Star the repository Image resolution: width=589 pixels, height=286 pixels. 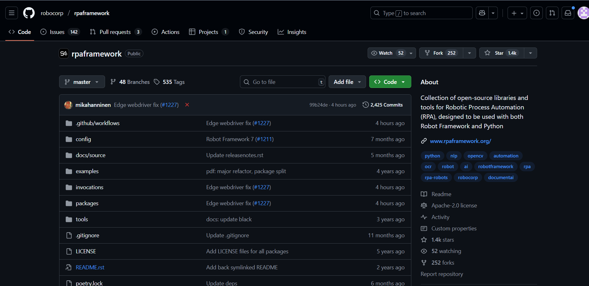(502, 53)
